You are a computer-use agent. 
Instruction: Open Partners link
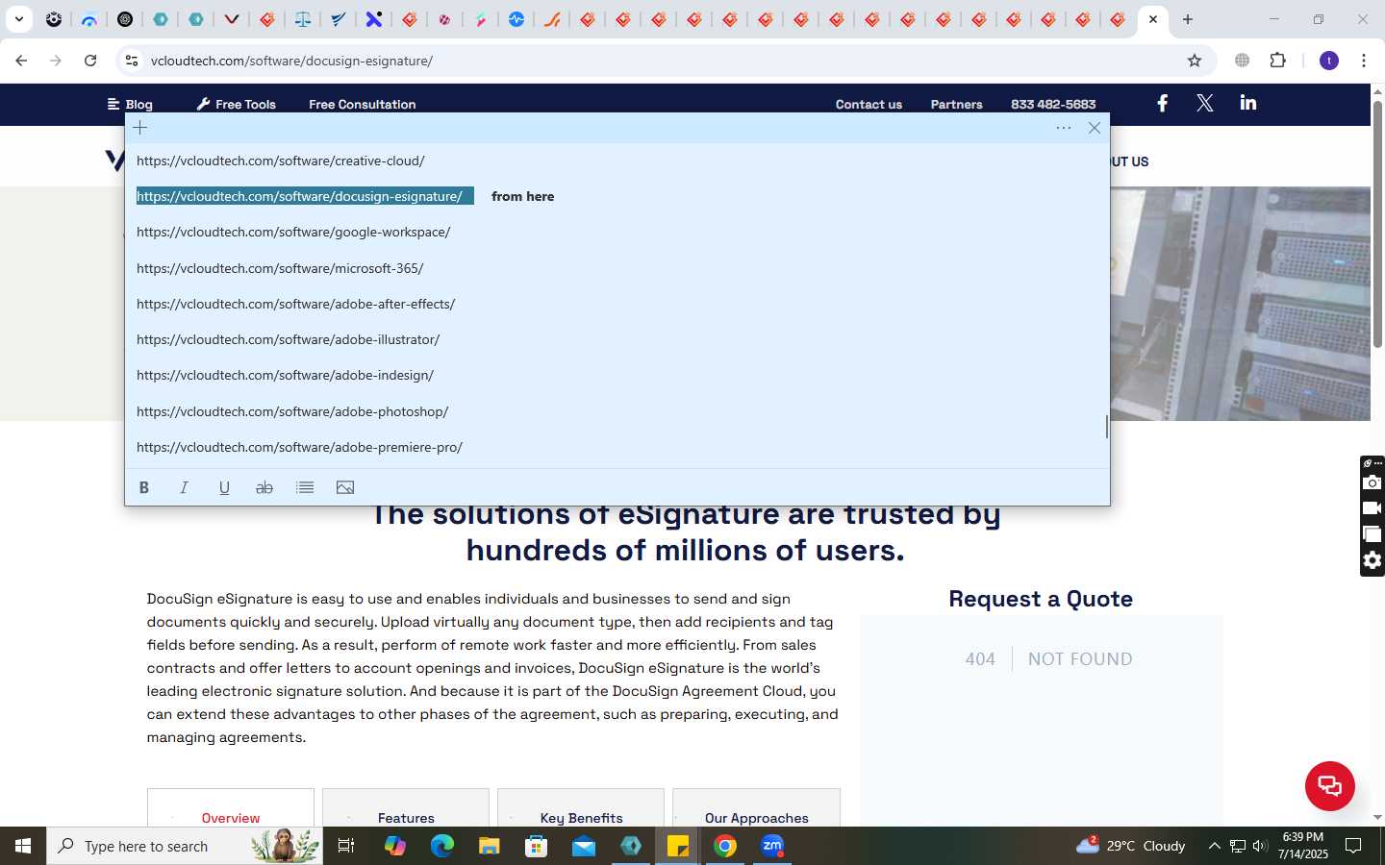click(956, 104)
